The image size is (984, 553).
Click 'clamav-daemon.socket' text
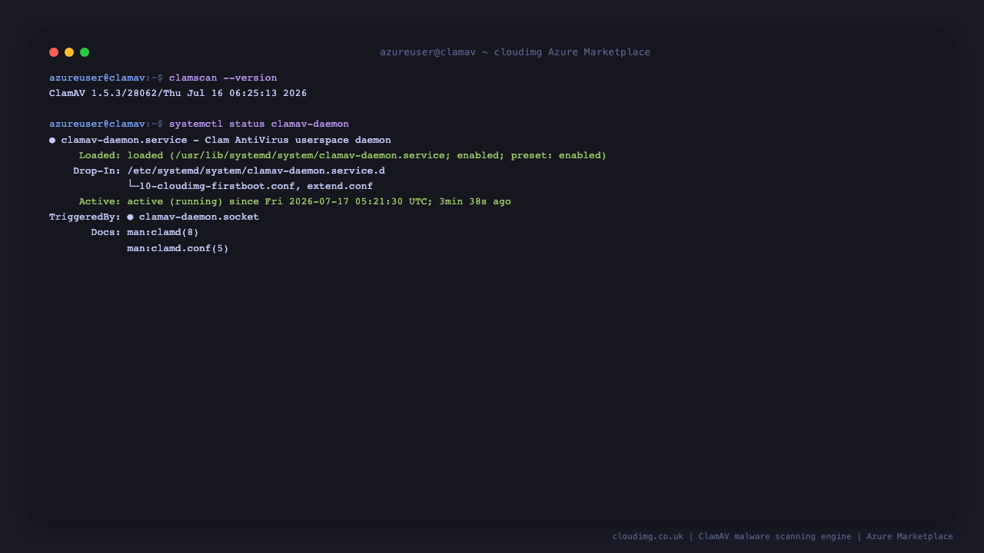[x=199, y=217]
